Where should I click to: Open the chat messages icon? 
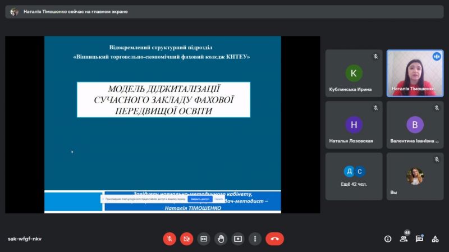419,239
